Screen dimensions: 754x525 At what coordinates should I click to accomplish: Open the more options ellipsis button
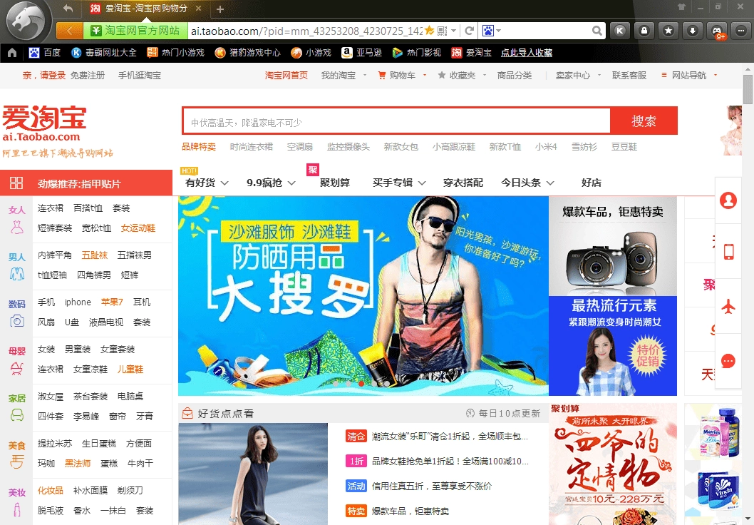pos(741,31)
